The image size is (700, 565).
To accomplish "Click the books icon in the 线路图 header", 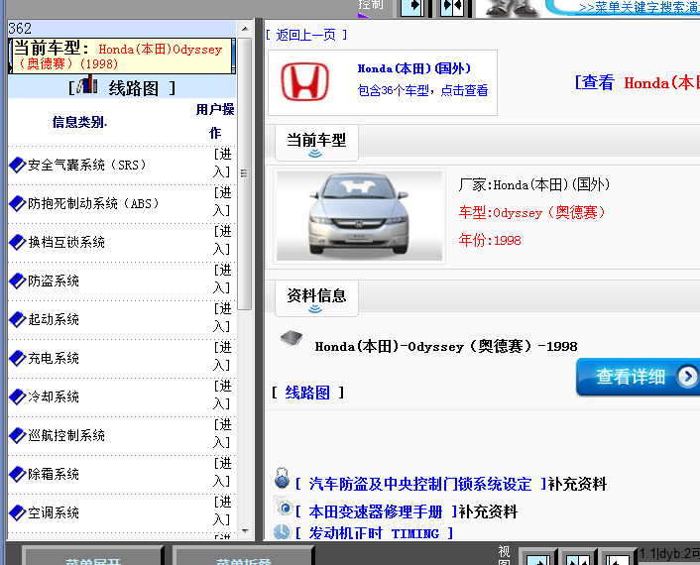I will pyautogui.click(x=87, y=84).
